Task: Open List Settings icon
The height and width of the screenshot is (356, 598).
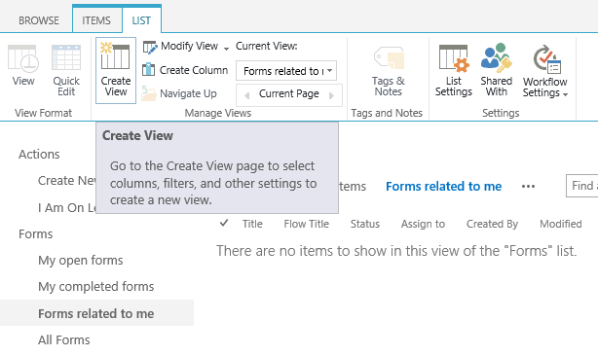Action: tap(454, 57)
